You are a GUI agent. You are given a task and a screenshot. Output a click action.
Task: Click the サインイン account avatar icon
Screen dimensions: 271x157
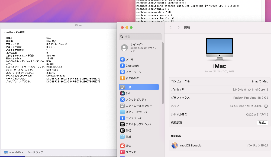(124, 47)
